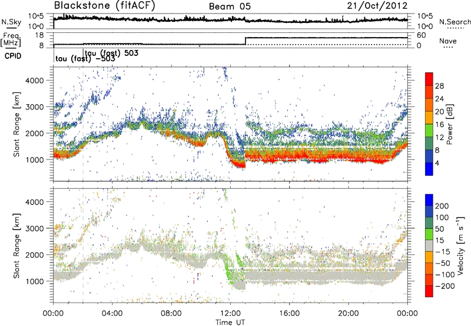Click the 'Slant Range [km]' label of power panel
Image resolution: width=471 pixels, height=326 pixels.
pyautogui.click(x=16, y=124)
